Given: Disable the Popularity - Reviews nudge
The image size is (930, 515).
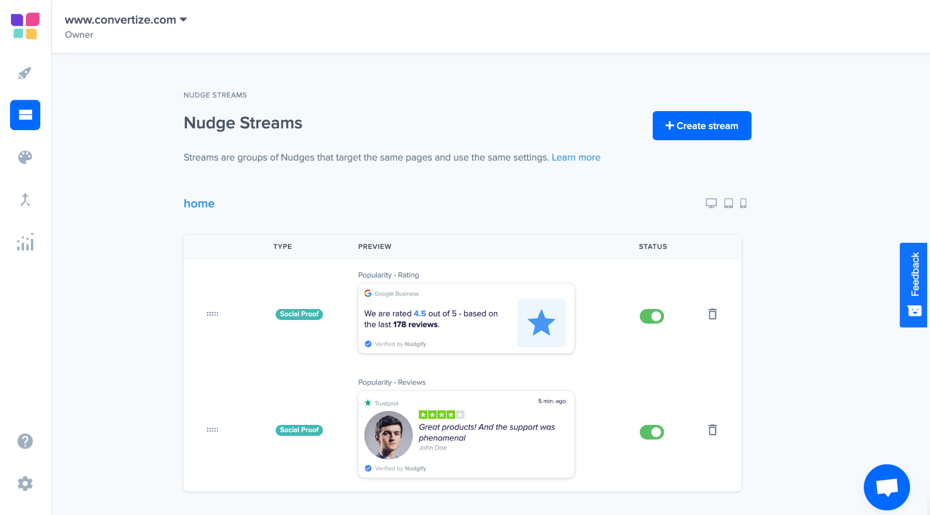Looking at the screenshot, I should pos(652,432).
